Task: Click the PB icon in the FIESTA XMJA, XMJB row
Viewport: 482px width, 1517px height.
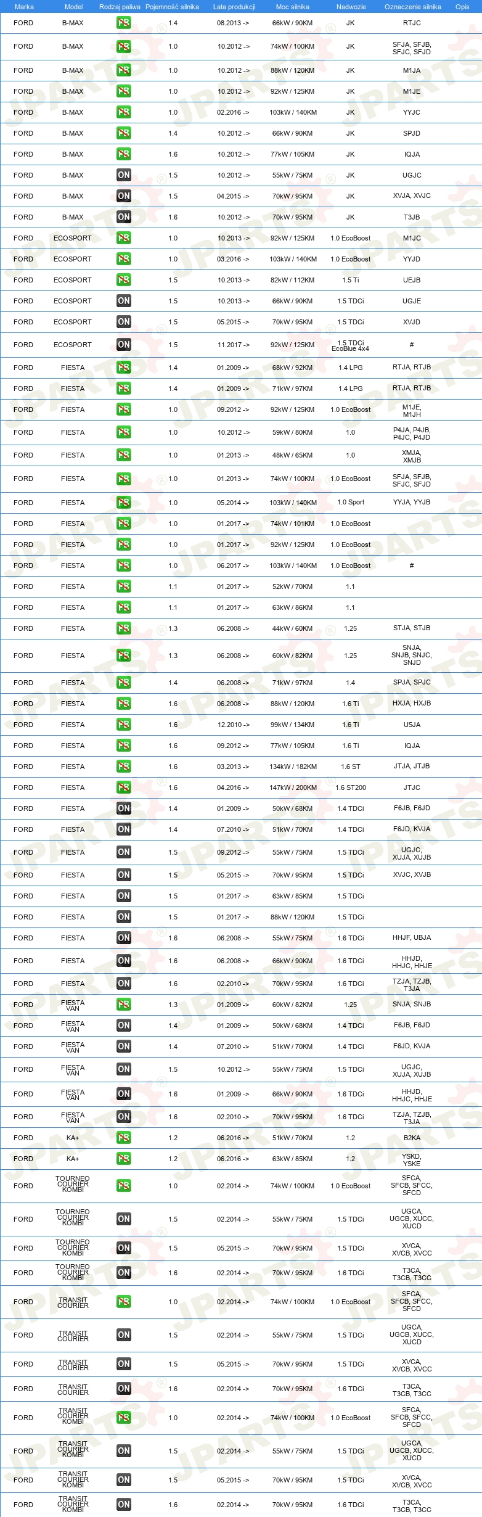Action: [123, 455]
